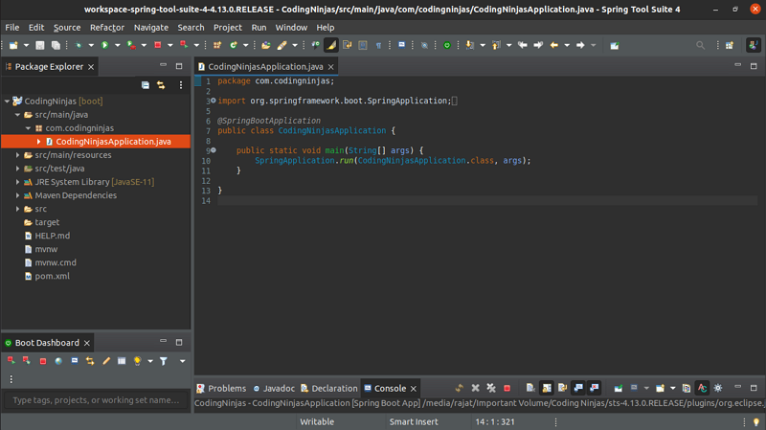The width and height of the screenshot is (766, 430).
Task: Click the red Stop toolbar icon
Action: pyautogui.click(x=158, y=45)
